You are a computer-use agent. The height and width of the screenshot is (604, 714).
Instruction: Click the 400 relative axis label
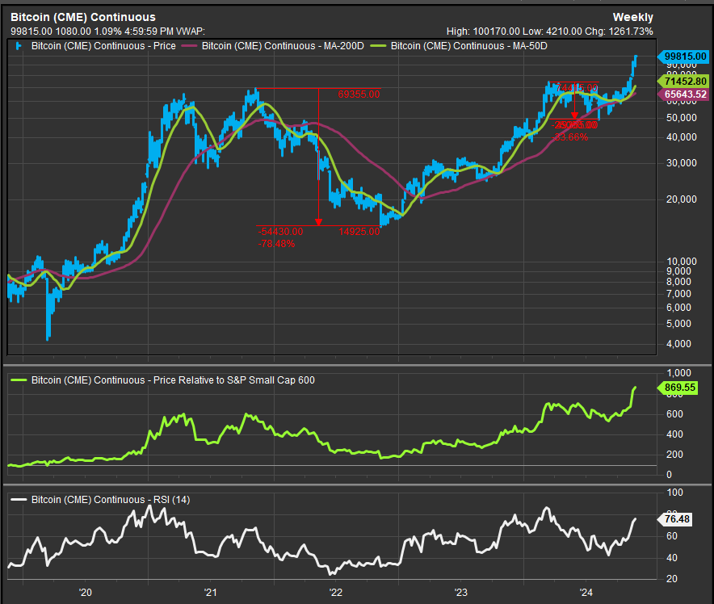675,434
